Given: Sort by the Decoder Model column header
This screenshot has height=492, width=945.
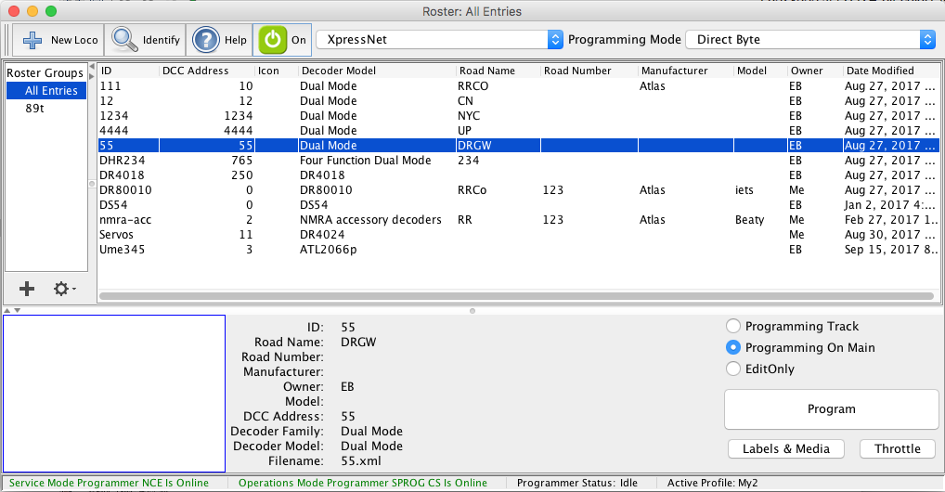Looking at the screenshot, I should (x=337, y=71).
